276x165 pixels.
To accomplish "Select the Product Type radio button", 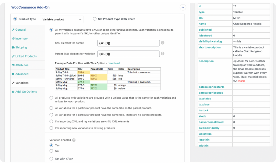I will 15,19.
